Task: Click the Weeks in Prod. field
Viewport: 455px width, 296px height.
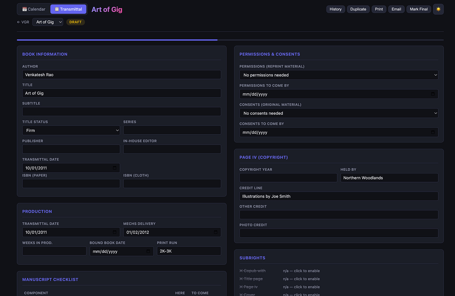Action: [x=54, y=251]
